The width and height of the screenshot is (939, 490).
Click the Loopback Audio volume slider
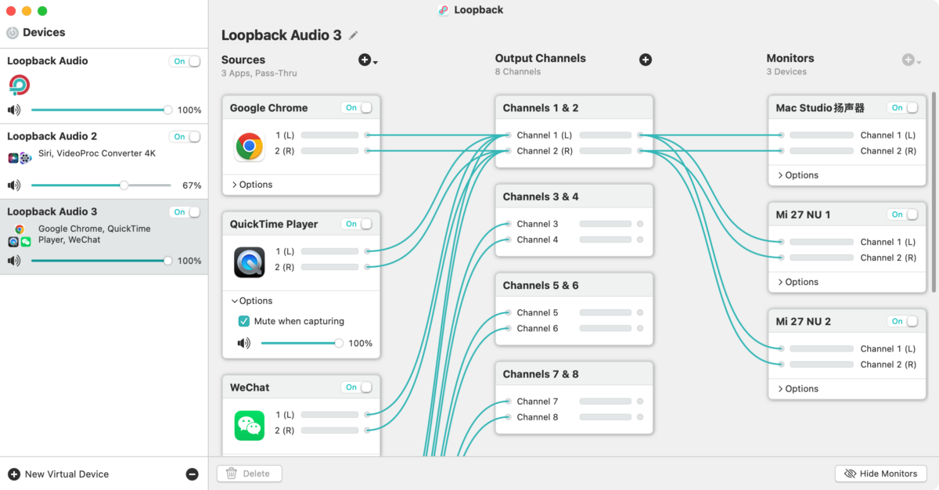click(101, 110)
